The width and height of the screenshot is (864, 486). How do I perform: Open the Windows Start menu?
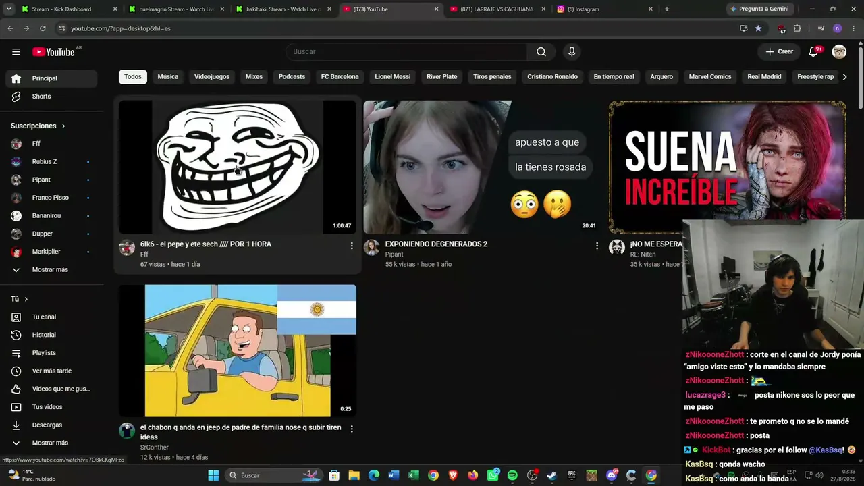pyautogui.click(x=213, y=475)
